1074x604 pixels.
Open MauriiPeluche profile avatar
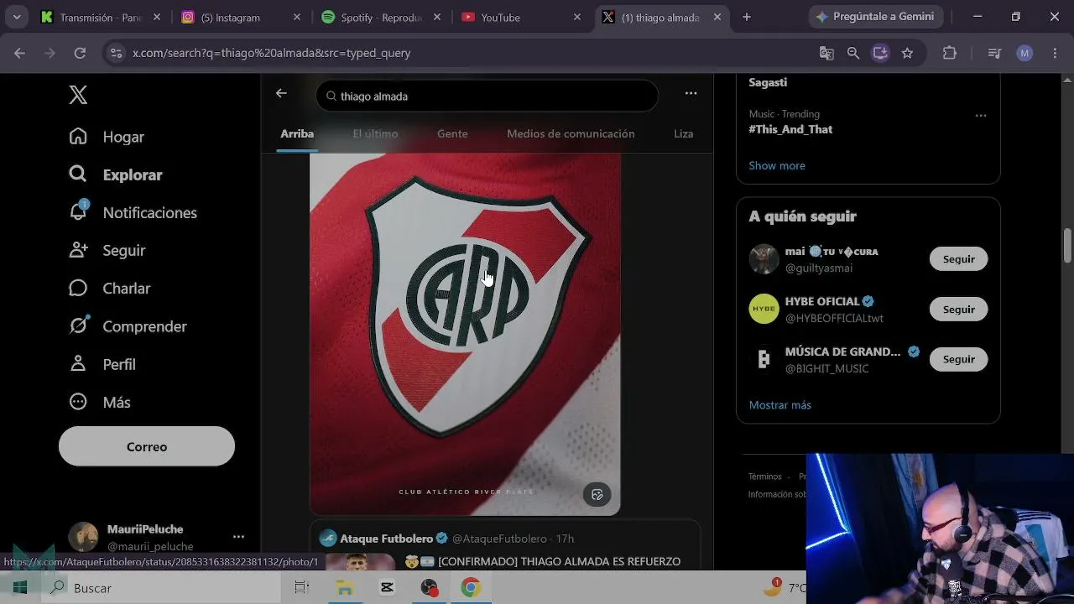pos(83,537)
